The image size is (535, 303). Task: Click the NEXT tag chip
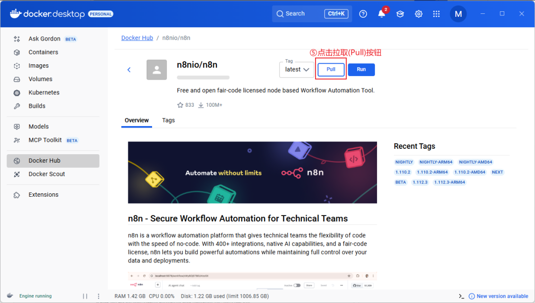497,173
